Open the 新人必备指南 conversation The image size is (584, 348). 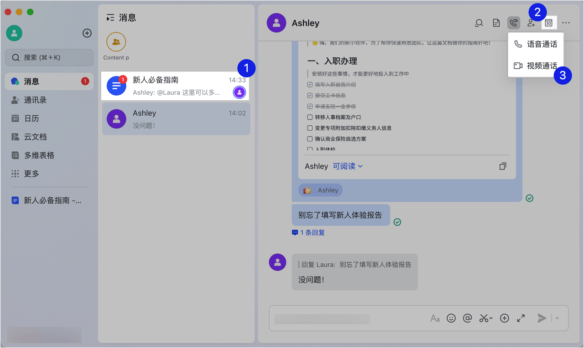pos(176,86)
